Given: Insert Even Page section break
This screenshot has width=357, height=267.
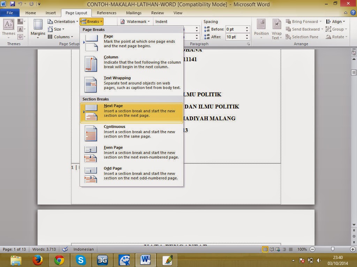Looking at the screenshot, I should [131, 154].
